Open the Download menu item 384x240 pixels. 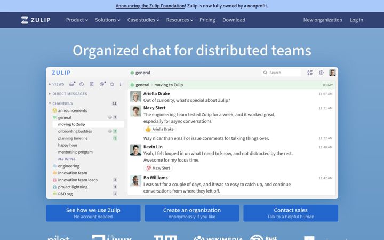click(234, 20)
